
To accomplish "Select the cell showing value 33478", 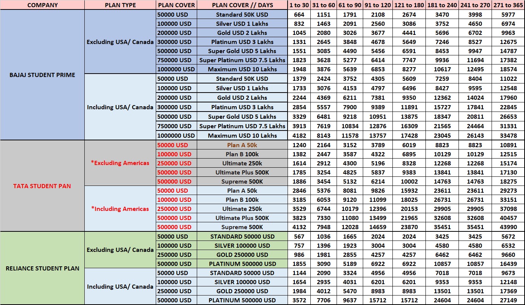I will [508, 135].
